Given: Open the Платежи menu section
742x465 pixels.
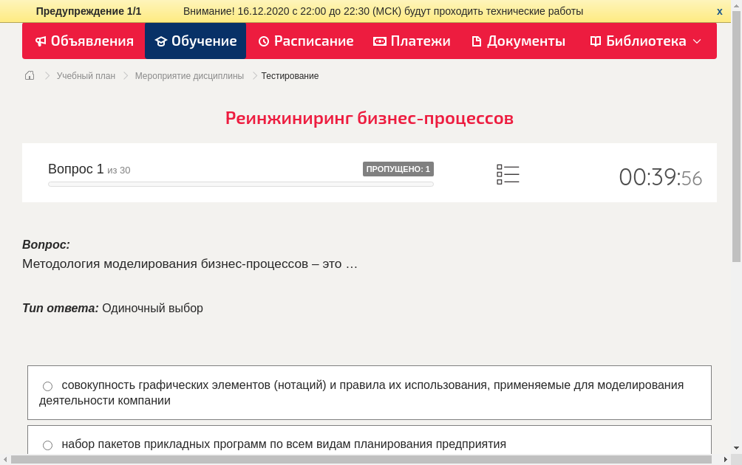Looking at the screenshot, I should [x=412, y=41].
